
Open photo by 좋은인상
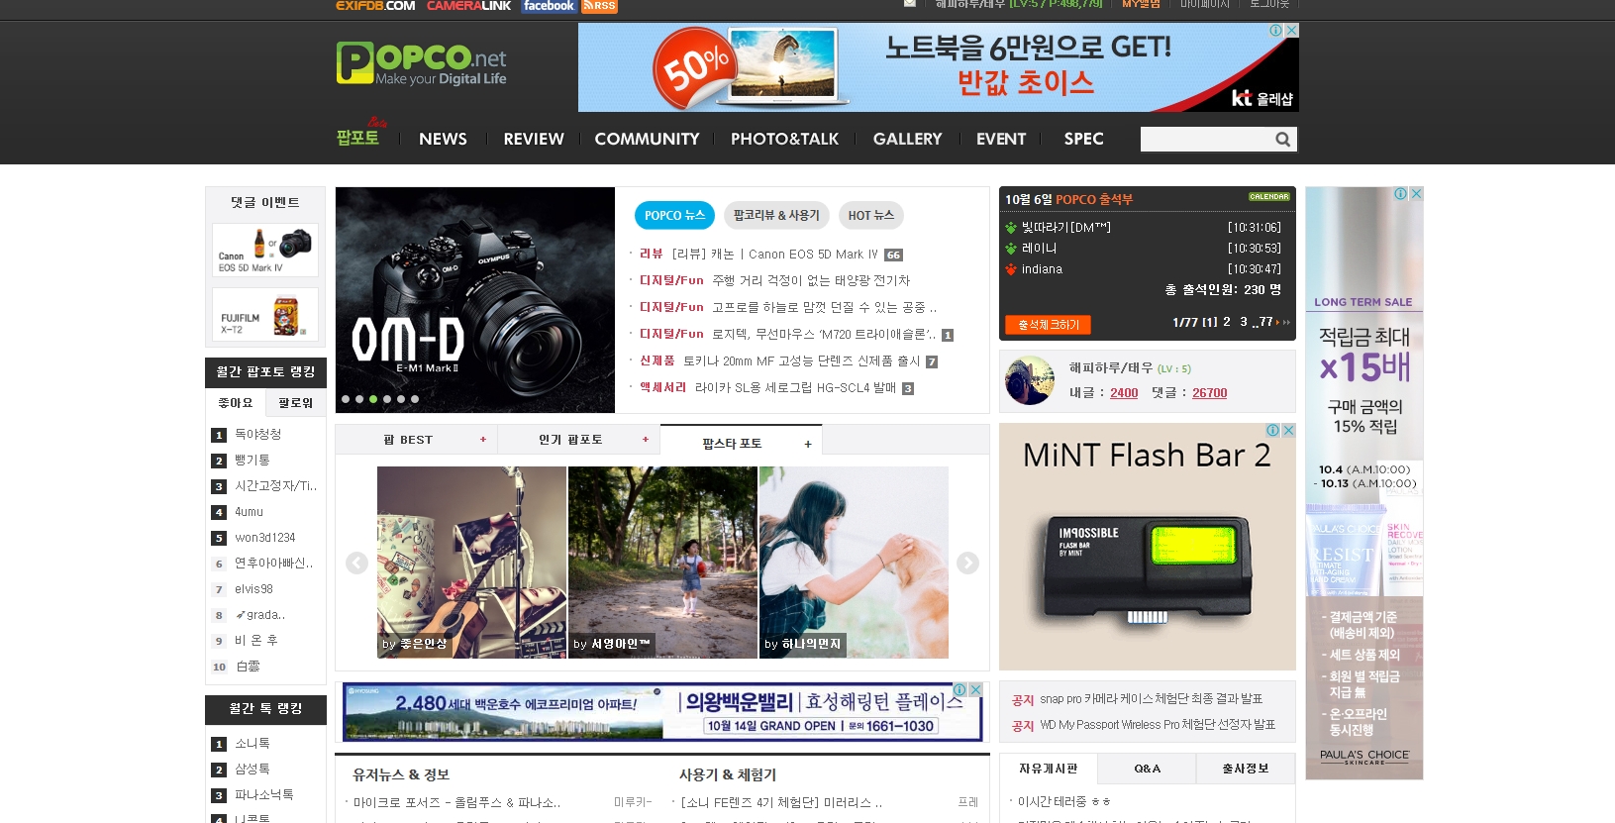tap(471, 563)
